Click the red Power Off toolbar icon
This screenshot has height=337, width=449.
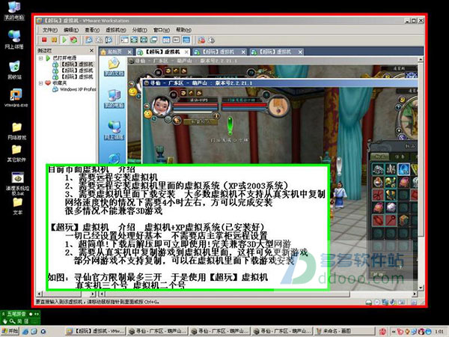(x=44, y=40)
